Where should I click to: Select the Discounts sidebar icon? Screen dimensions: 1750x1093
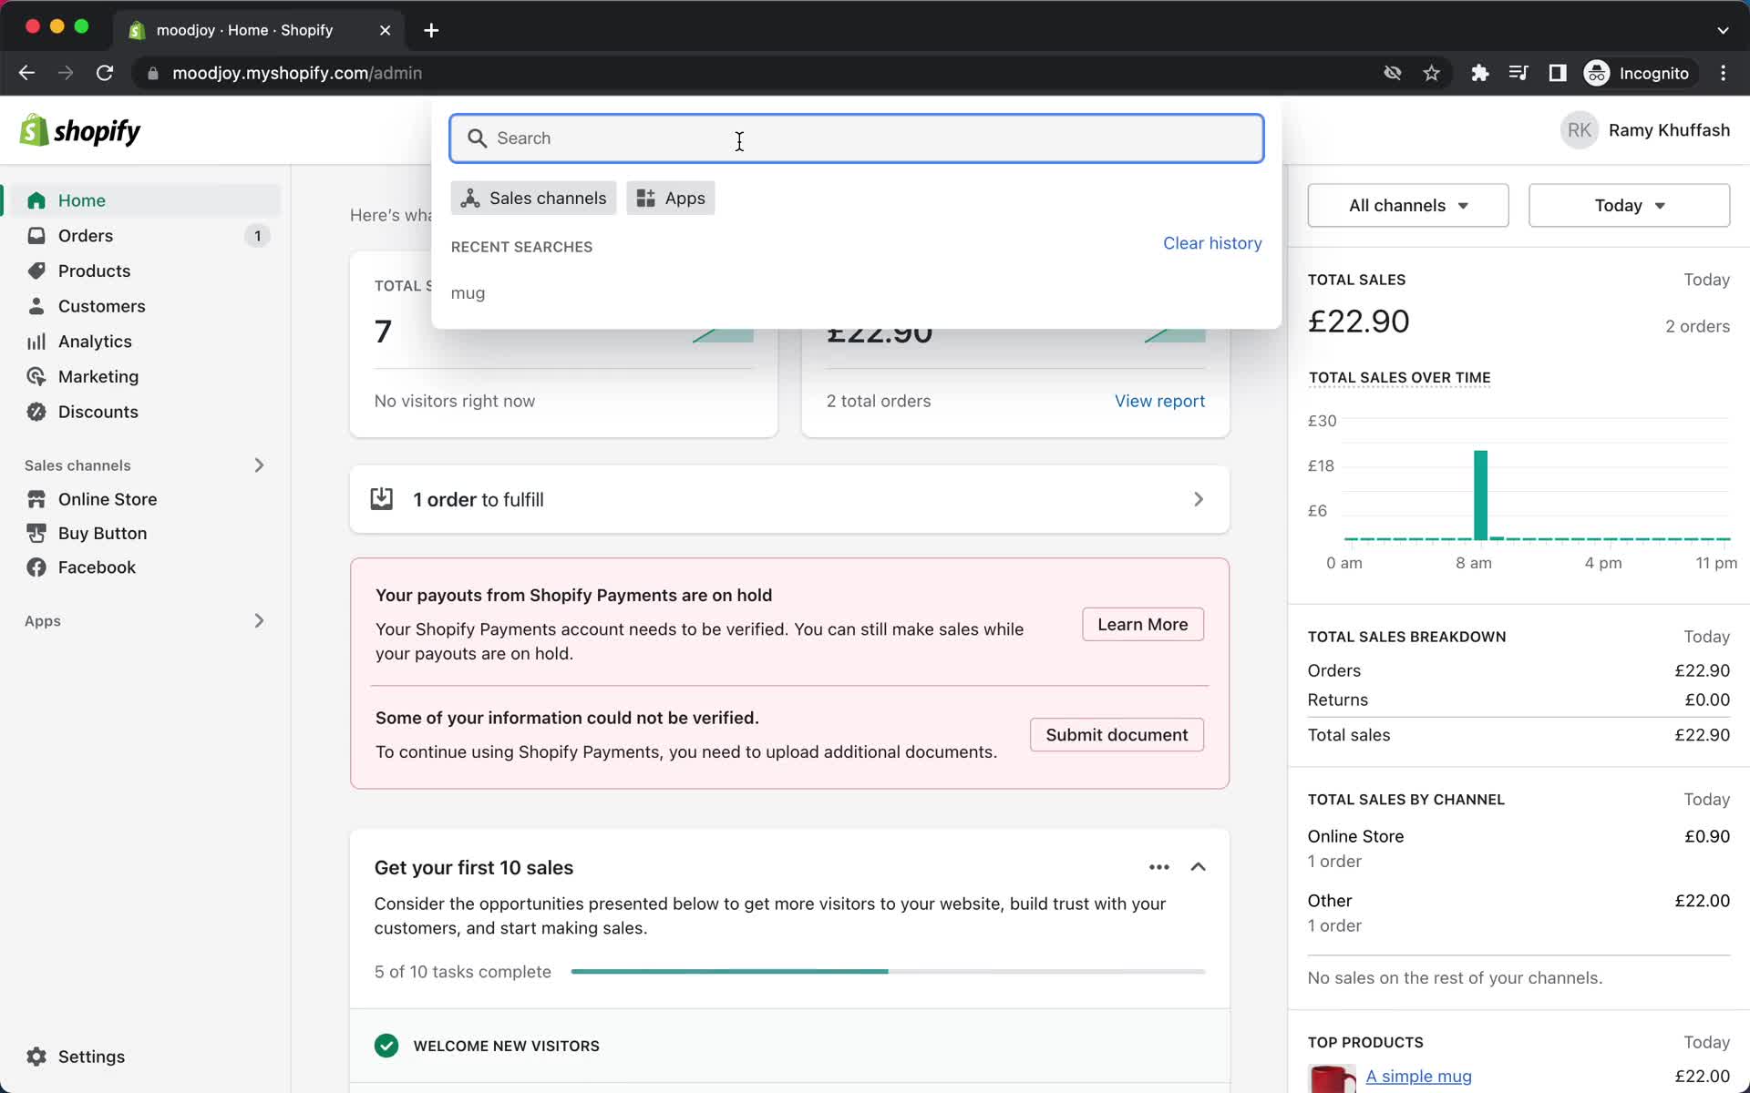[36, 412]
